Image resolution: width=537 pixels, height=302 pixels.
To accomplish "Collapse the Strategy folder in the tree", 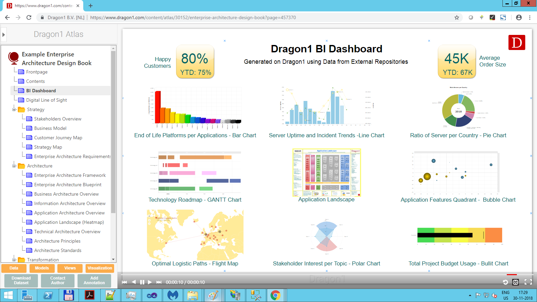I will (14, 109).
